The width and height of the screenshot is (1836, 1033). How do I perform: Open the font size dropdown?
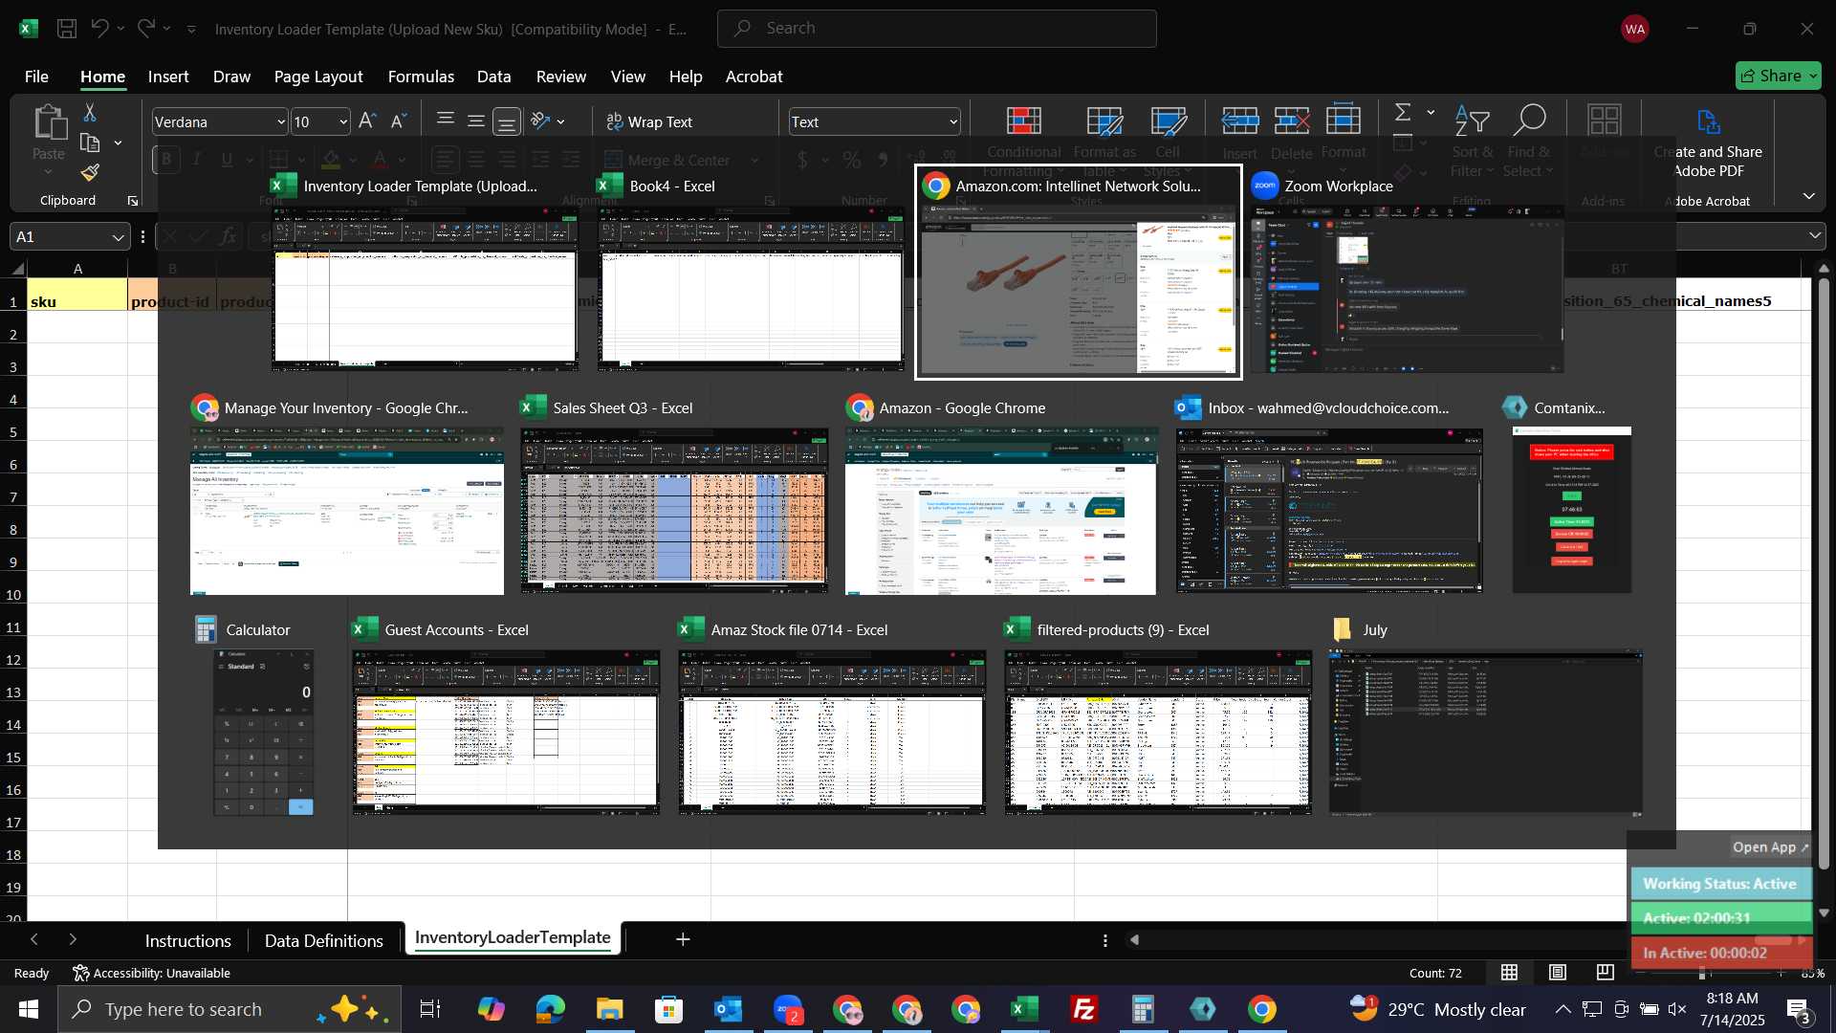tap(343, 122)
